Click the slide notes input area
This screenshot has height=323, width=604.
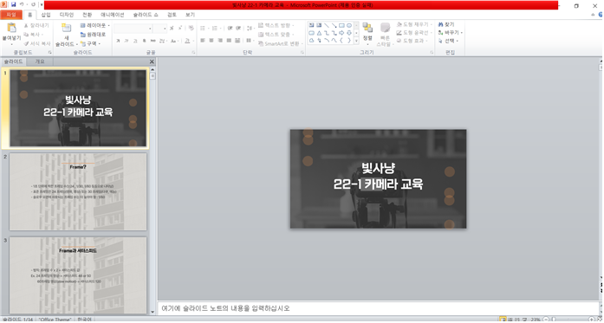coord(378,308)
